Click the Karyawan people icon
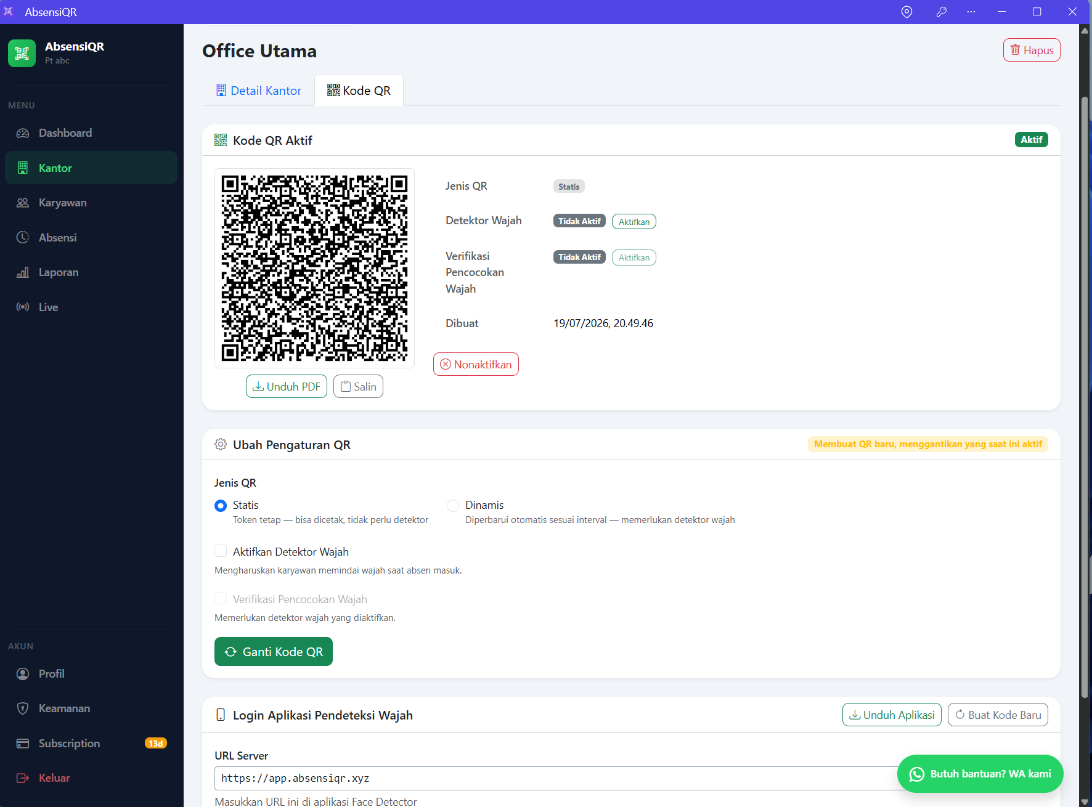The image size is (1092, 807). [x=23, y=203]
